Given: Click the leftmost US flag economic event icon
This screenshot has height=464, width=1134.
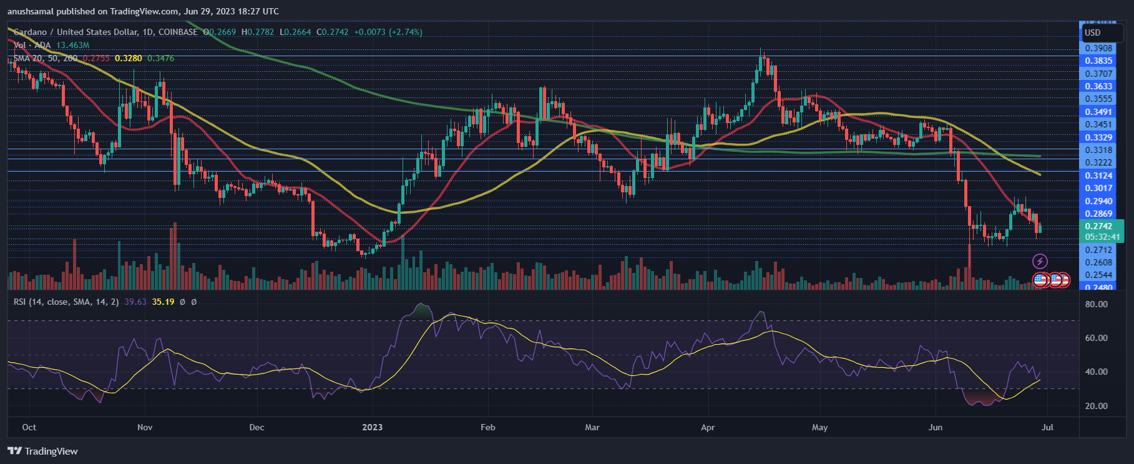Looking at the screenshot, I should pos(1040,280).
